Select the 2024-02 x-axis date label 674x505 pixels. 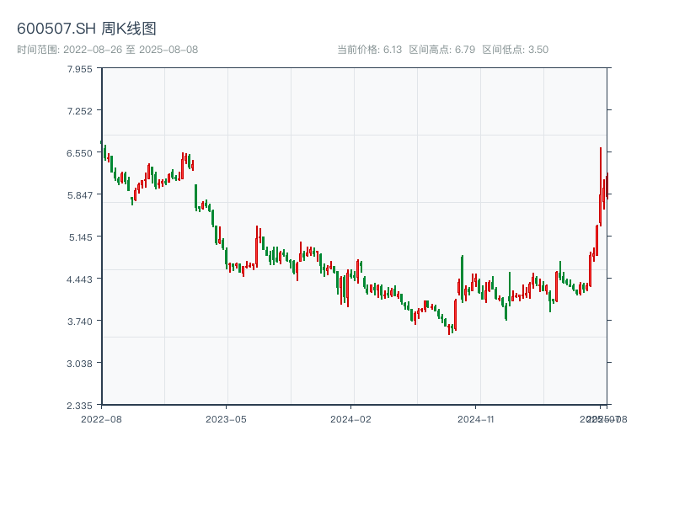click(x=351, y=418)
